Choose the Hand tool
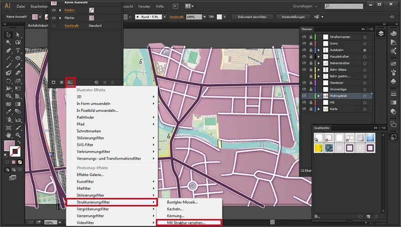This screenshot has width=401, height=227. [x=9, y=135]
